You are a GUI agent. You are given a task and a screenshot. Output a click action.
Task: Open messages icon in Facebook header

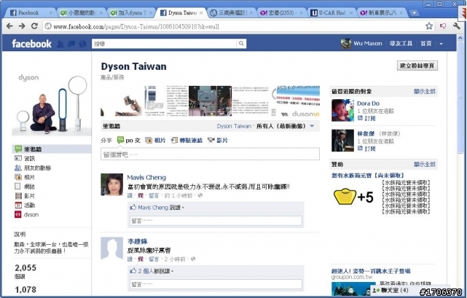point(71,44)
